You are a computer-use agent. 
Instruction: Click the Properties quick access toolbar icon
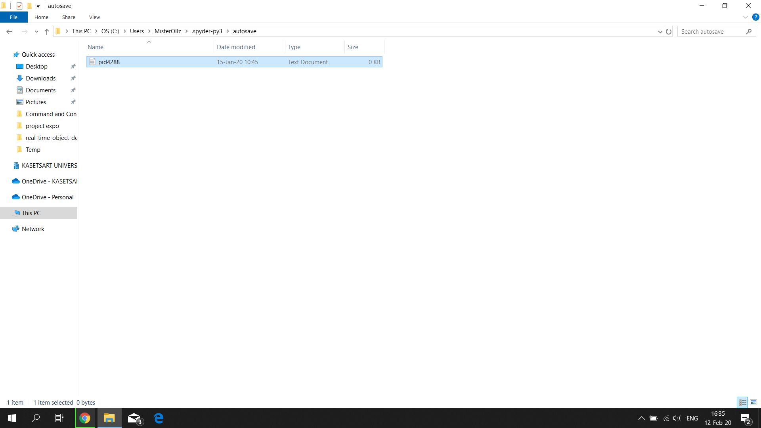[x=19, y=6]
